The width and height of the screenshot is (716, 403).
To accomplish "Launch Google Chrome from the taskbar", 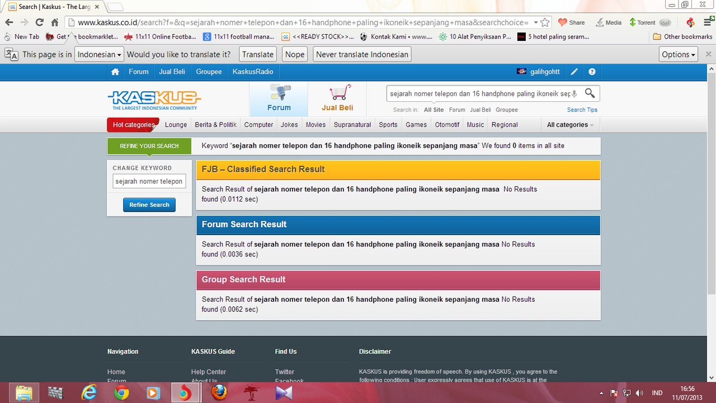I will pyautogui.click(x=121, y=393).
